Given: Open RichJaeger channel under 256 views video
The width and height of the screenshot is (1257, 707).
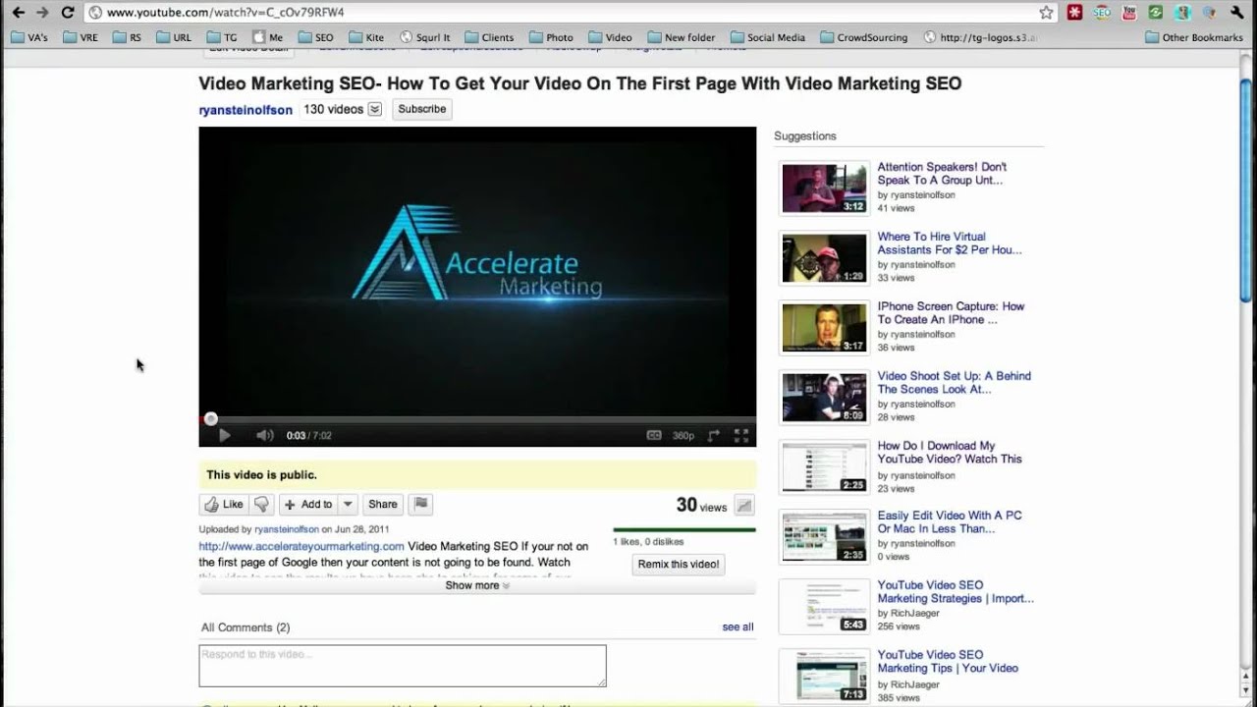Looking at the screenshot, I should coord(915,614).
